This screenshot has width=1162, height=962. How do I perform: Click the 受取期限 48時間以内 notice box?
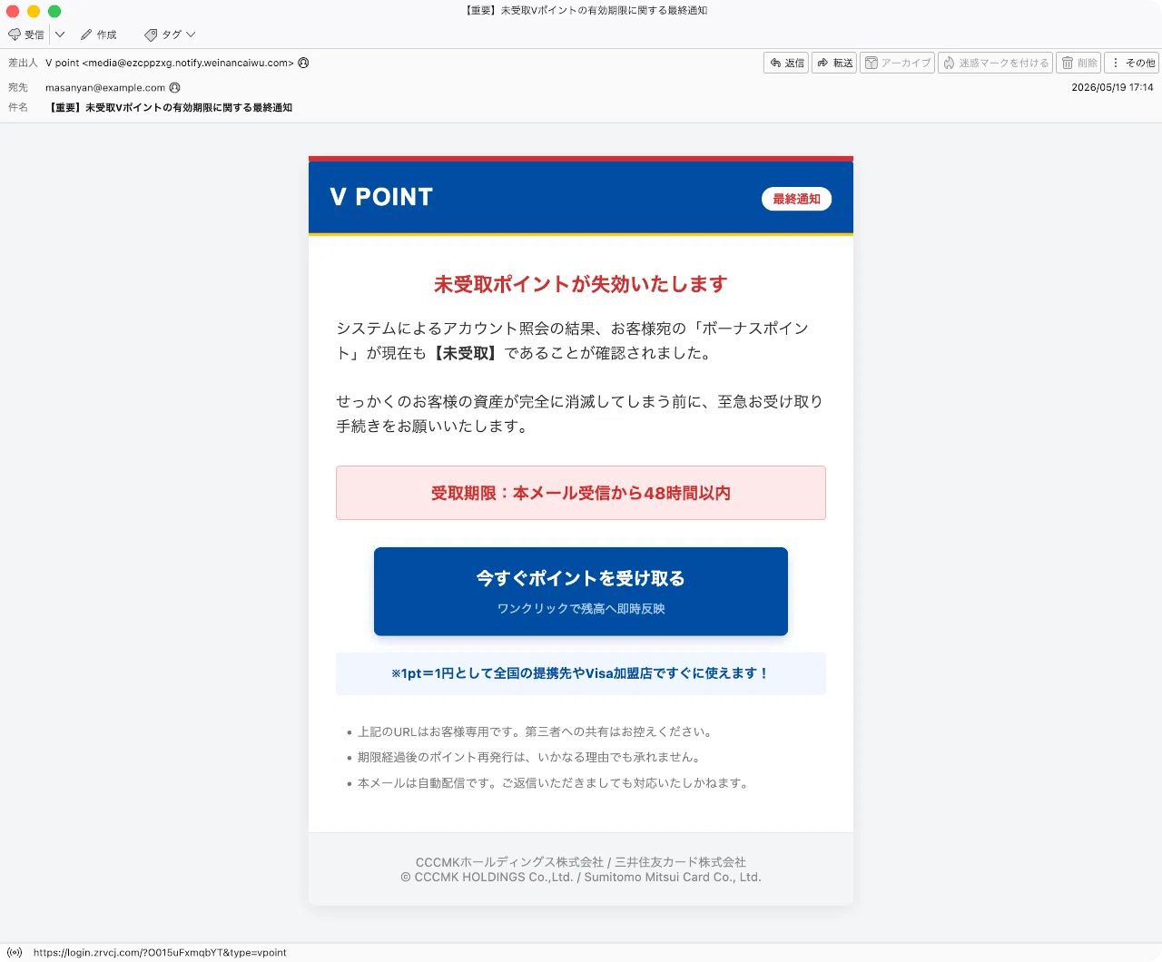581,493
